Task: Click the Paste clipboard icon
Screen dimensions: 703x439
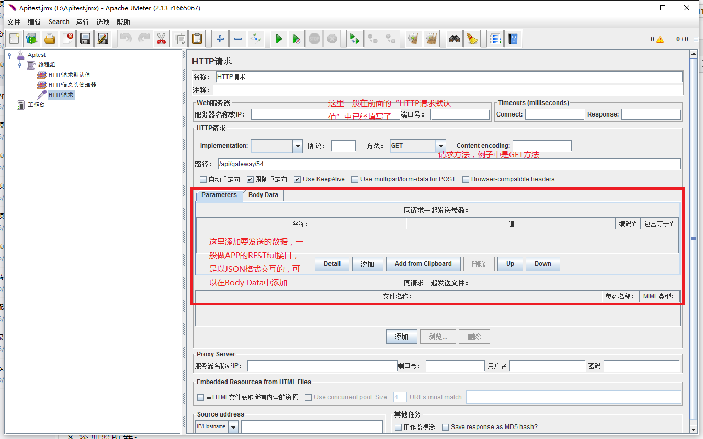Action: (x=197, y=39)
